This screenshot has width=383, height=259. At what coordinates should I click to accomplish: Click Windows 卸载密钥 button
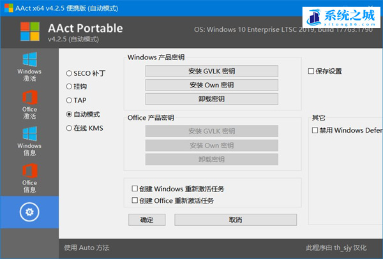pos(211,99)
